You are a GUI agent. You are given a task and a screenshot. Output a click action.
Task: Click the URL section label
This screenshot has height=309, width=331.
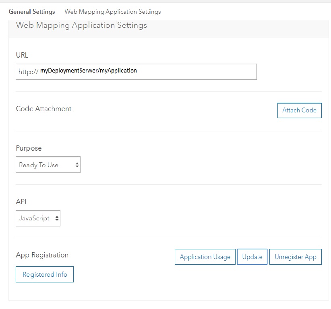[22, 55]
